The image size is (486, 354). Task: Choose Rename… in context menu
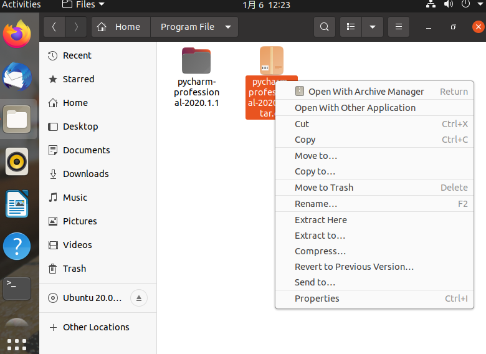(374, 204)
